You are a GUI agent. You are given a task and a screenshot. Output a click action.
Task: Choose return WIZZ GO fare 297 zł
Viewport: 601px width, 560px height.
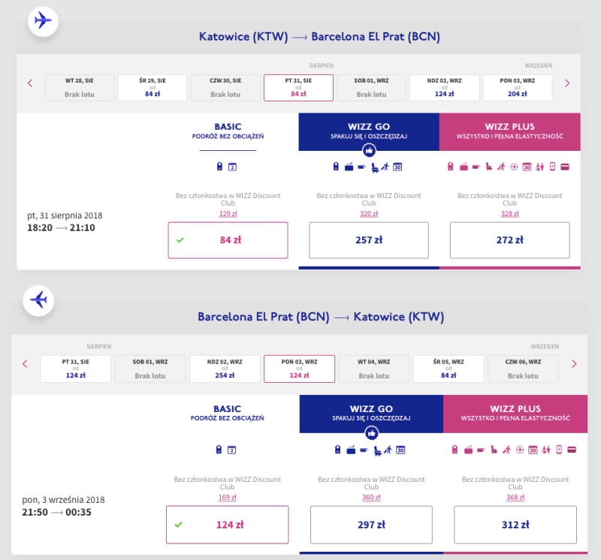point(371,525)
